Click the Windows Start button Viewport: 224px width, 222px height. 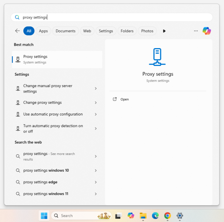(x=44, y=216)
